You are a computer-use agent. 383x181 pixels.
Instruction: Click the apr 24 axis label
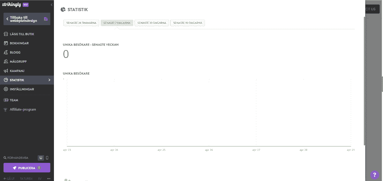tap(114, 150)
